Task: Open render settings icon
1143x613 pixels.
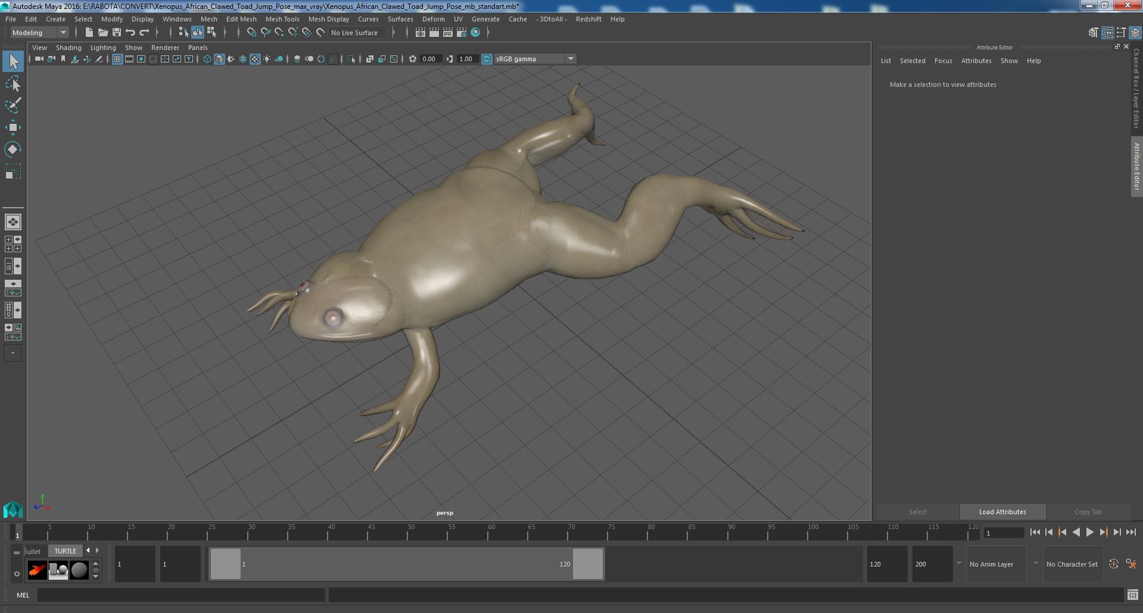Action: [x=462, y=33]
